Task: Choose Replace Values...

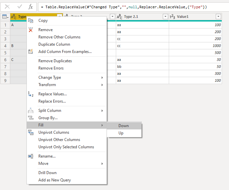Action: [67, 94]
